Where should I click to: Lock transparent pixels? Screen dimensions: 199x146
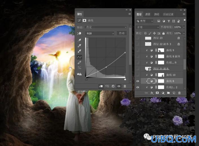click(x=145, y=33)
